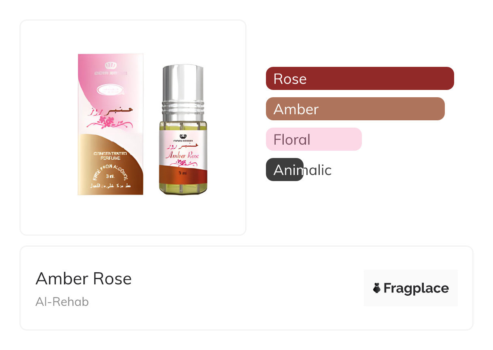Image resolution: width=493 pixels, height=350 pixels.
Task: Select the pink Floral accord bar
Action: [314, 139]
